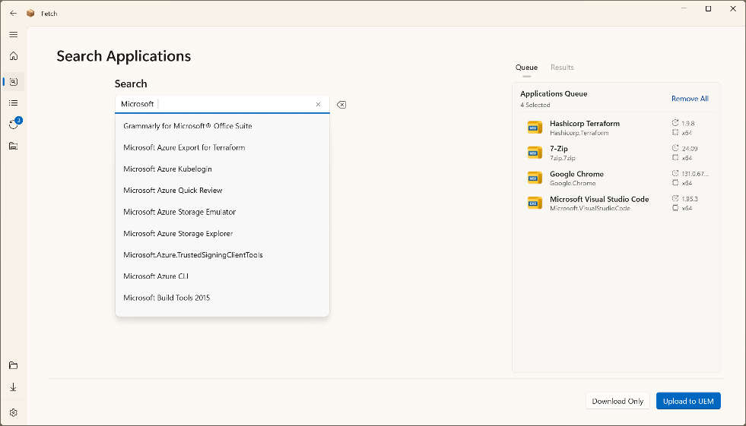Open the Settings gear icon
This screenshot has height=426, width=746.
(13, 412)
